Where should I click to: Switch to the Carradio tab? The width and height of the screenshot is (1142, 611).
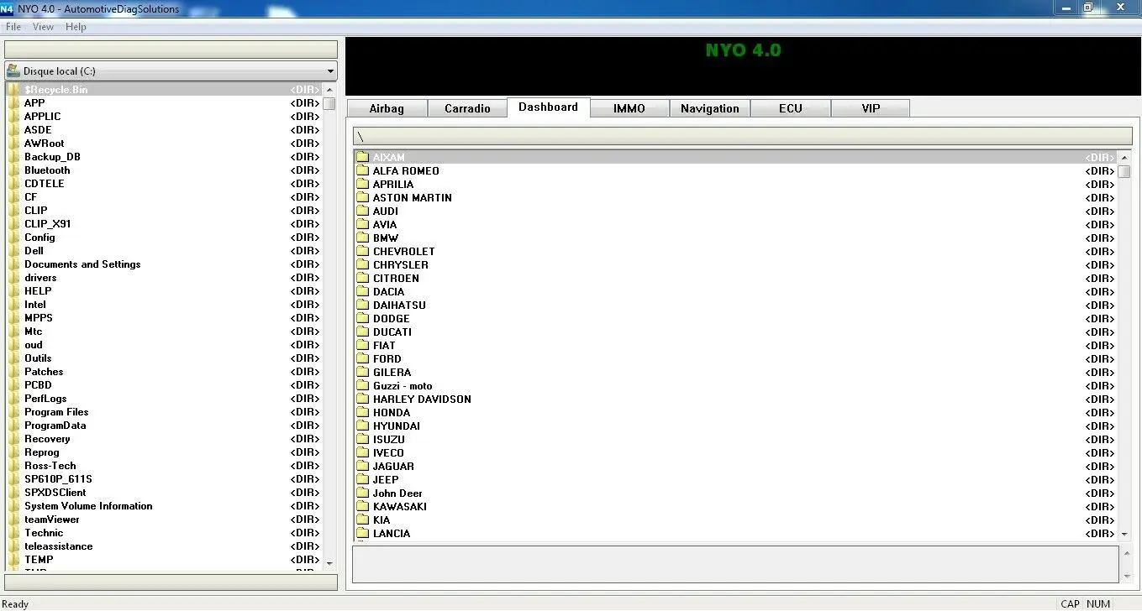point(467,108)
